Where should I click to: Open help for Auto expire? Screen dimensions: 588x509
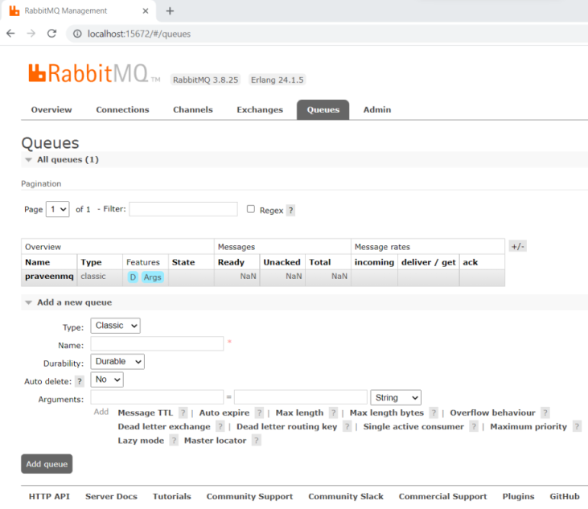tap(259, 413)
